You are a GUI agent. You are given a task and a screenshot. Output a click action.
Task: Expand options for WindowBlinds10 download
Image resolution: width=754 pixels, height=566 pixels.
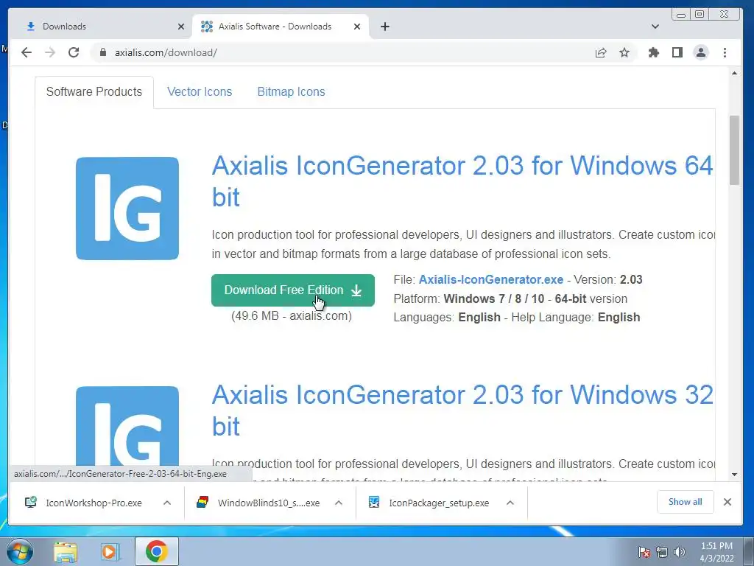click(339, 503)
